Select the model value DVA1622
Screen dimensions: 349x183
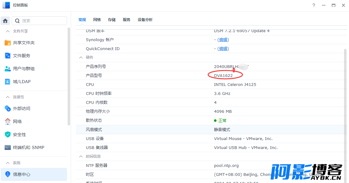223,75
